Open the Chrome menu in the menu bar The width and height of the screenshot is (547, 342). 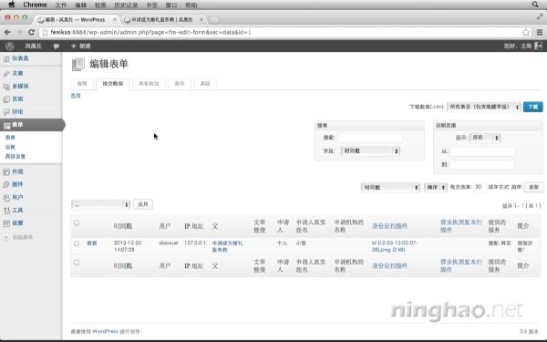[x=35, y=5]
